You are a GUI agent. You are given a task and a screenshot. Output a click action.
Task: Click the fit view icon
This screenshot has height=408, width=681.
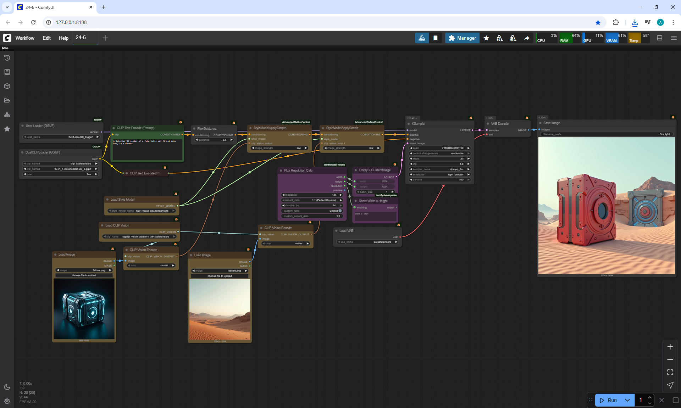click(x=670, y=372)
